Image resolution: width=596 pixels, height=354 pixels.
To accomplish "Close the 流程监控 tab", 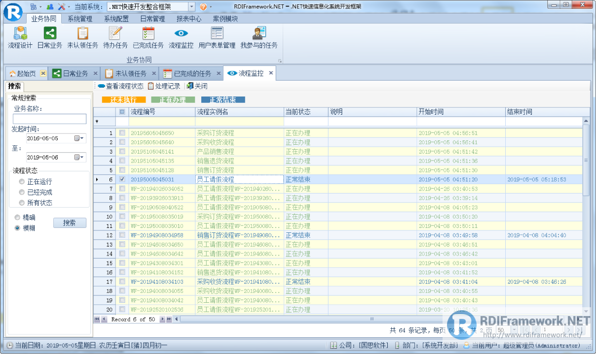I will 271,73.
